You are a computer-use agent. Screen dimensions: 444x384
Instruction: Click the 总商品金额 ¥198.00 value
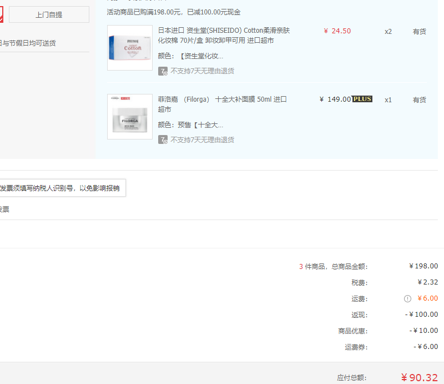click(423, 266)
